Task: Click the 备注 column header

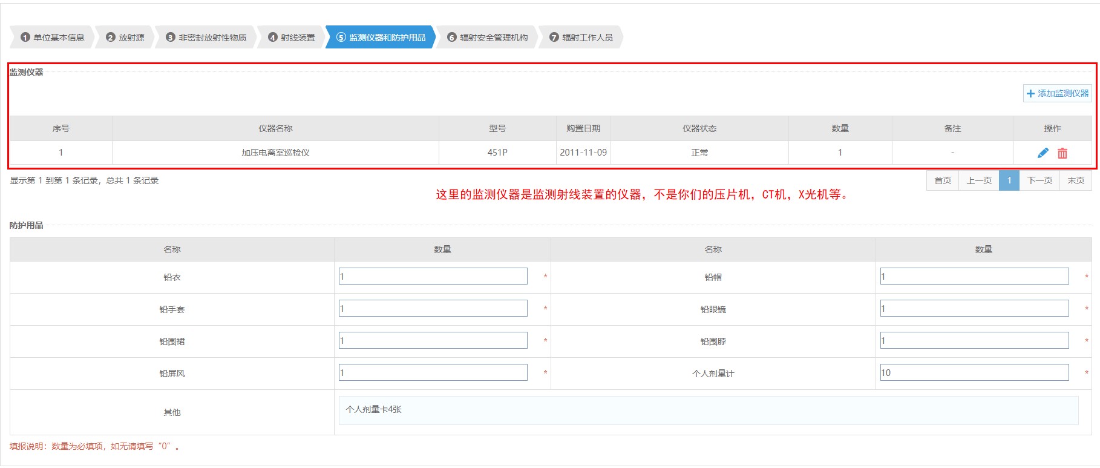Action: 952,128
